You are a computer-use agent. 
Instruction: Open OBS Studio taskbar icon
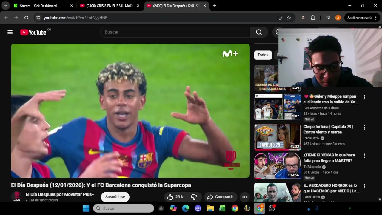pos(272,208)
